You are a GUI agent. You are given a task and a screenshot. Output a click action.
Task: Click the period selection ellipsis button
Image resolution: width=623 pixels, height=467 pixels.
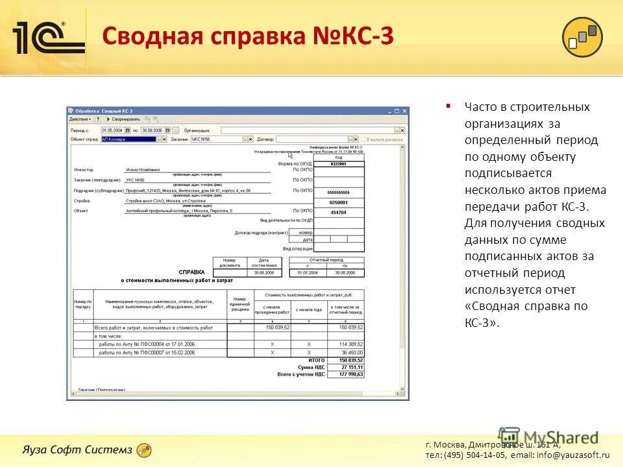176,130
